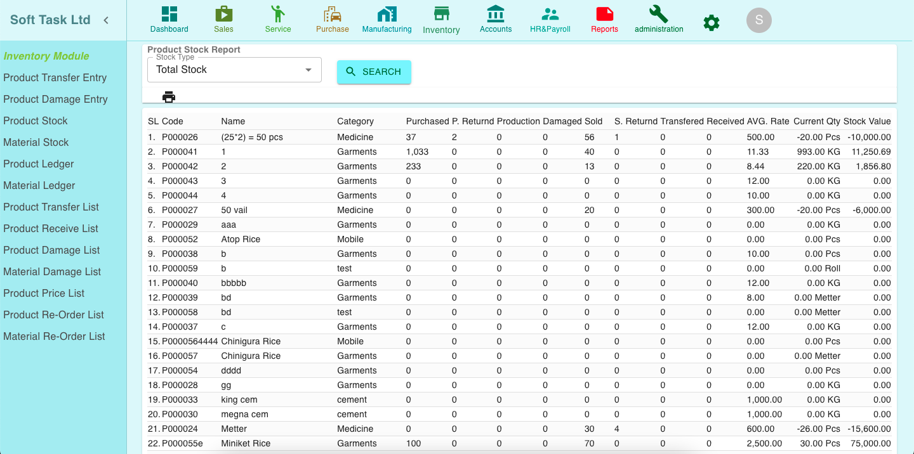Viewport: 914px width, 454px height.
Task: Select the Sales module icon
Action: [x=223, y=19]
